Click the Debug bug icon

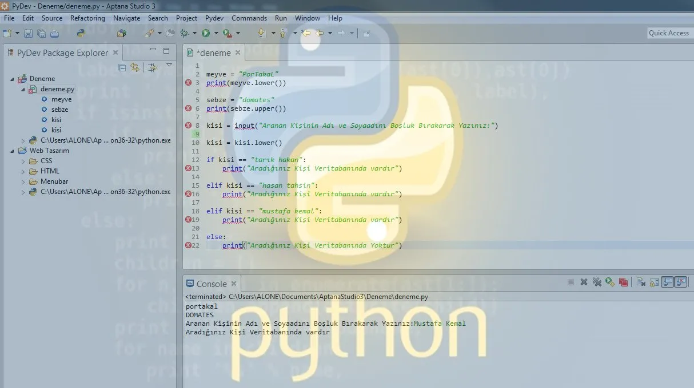(x=185, y=33)
